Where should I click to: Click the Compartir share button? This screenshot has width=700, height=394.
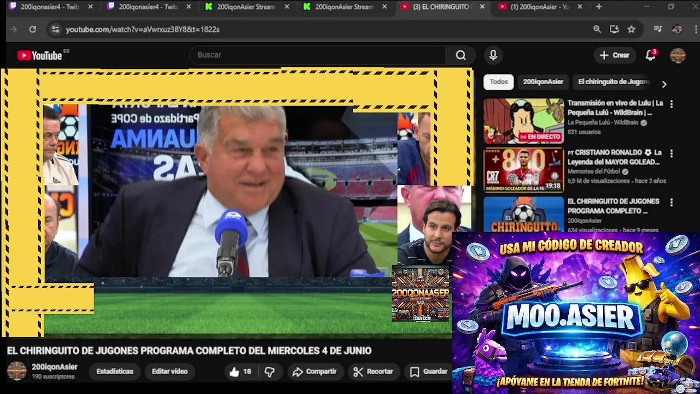(x=314, y=372)
